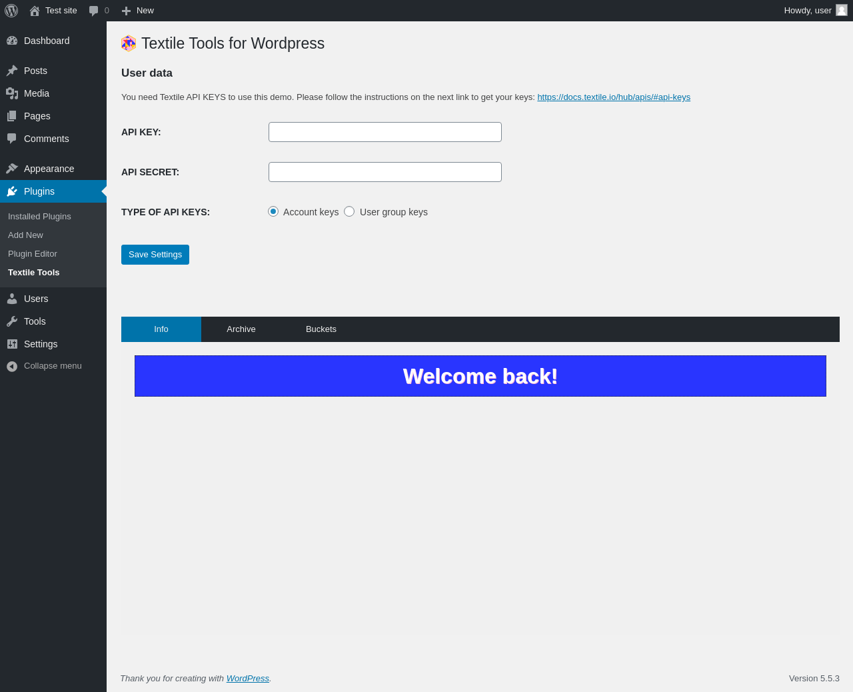Click the Version 5.5.3 text
The height and width of the screenshot is (692, 853).
[x=814, y=679]
